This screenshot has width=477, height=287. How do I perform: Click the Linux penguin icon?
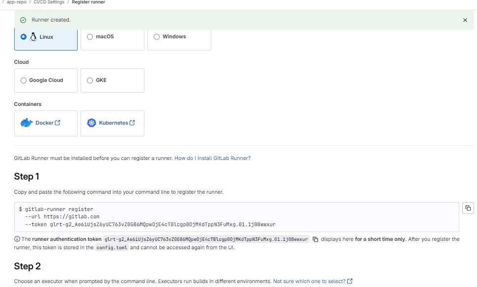[x=33, y=37]
